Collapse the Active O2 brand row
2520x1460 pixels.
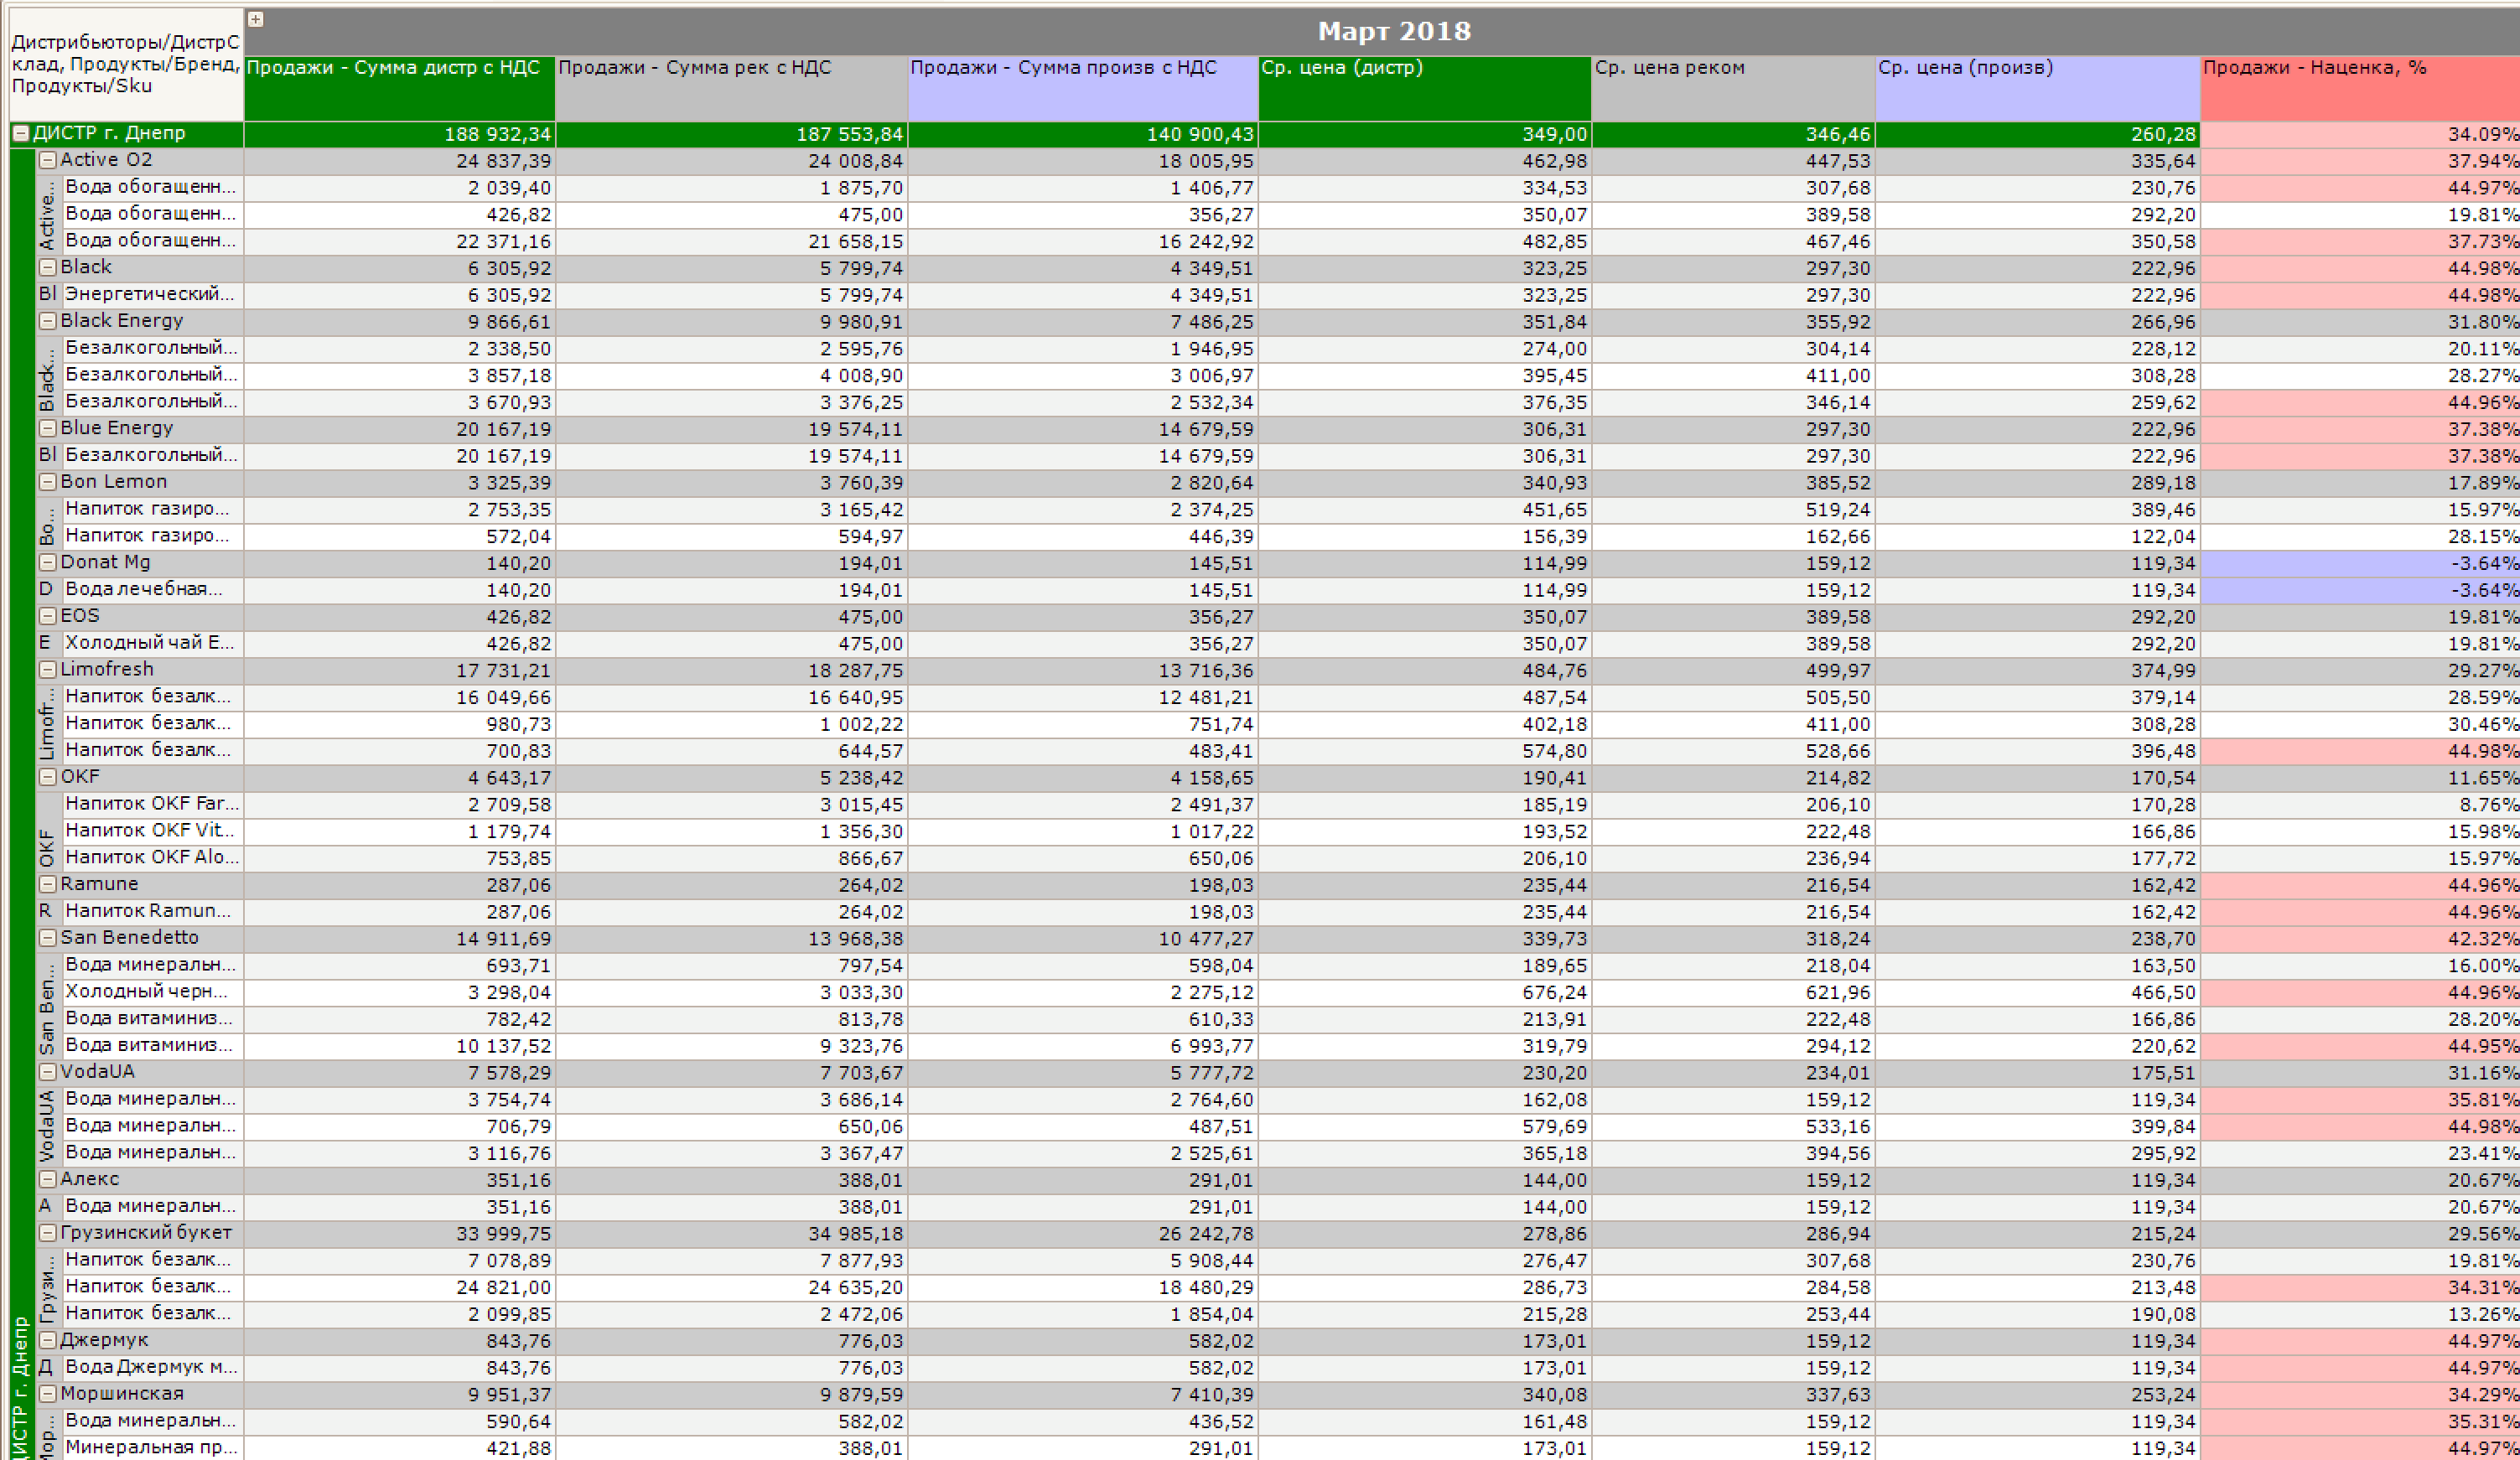point(47,160)
